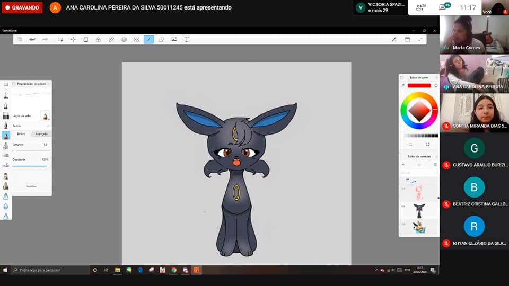The height and width of the screenshot is (286, 509).
Task: Toggle the pin circle on color editor panel
Action: pos(402,77)
